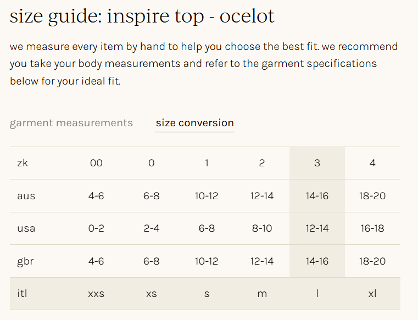The width and height of the screenshot is (418, 320).
Task: Select the zk size 4 column header
Action: coord(372,163)
